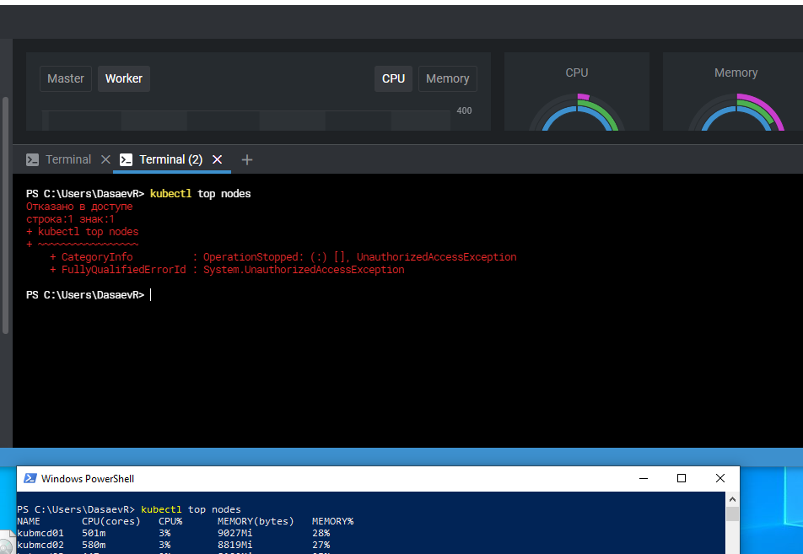Image resolution: width=803 pixels, height=554 pixels.
Task: Click the scroll-up arrow in the PowerShell window
Action: 731,498
